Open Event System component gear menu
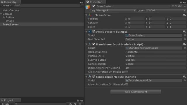Viewport: 187px width, 105px height. click(x=184, y=32)
